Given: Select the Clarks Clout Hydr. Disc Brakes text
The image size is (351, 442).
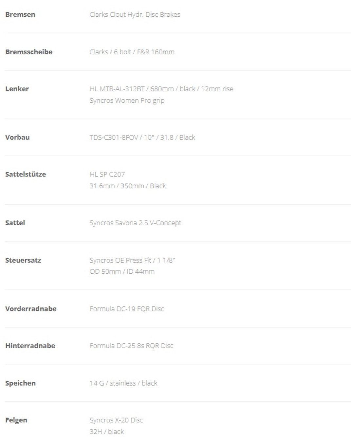Looking at the screenshot, I should 135,14.
